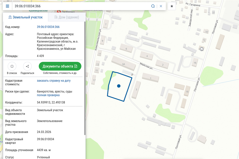Screen dimensions: 239x159
Task: Click the В список label
Action: 12,73
